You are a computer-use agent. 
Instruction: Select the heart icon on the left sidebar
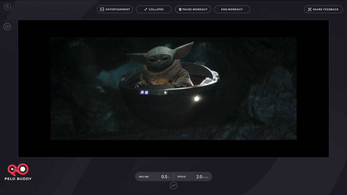[x=7, y=26]
